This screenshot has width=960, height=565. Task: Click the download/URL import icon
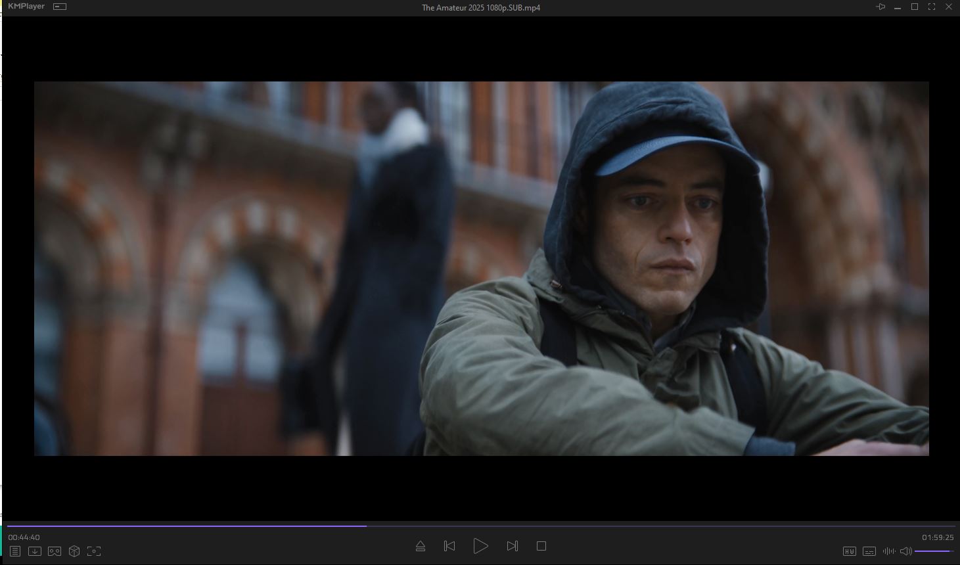click(x=35, y=551)
